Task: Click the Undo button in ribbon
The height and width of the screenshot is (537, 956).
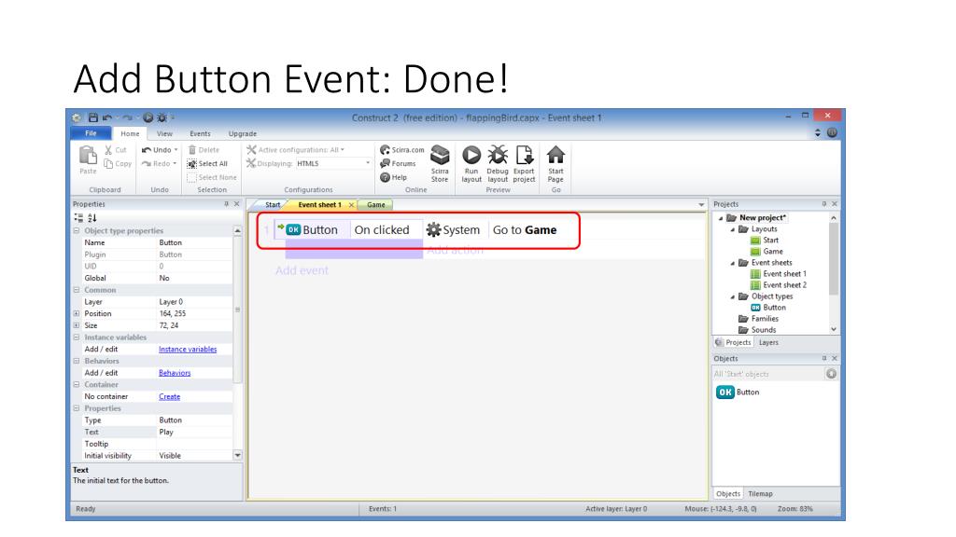Action: (x=159, y=150)
